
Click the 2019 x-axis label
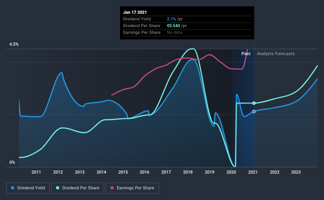[x=210, y=172]
